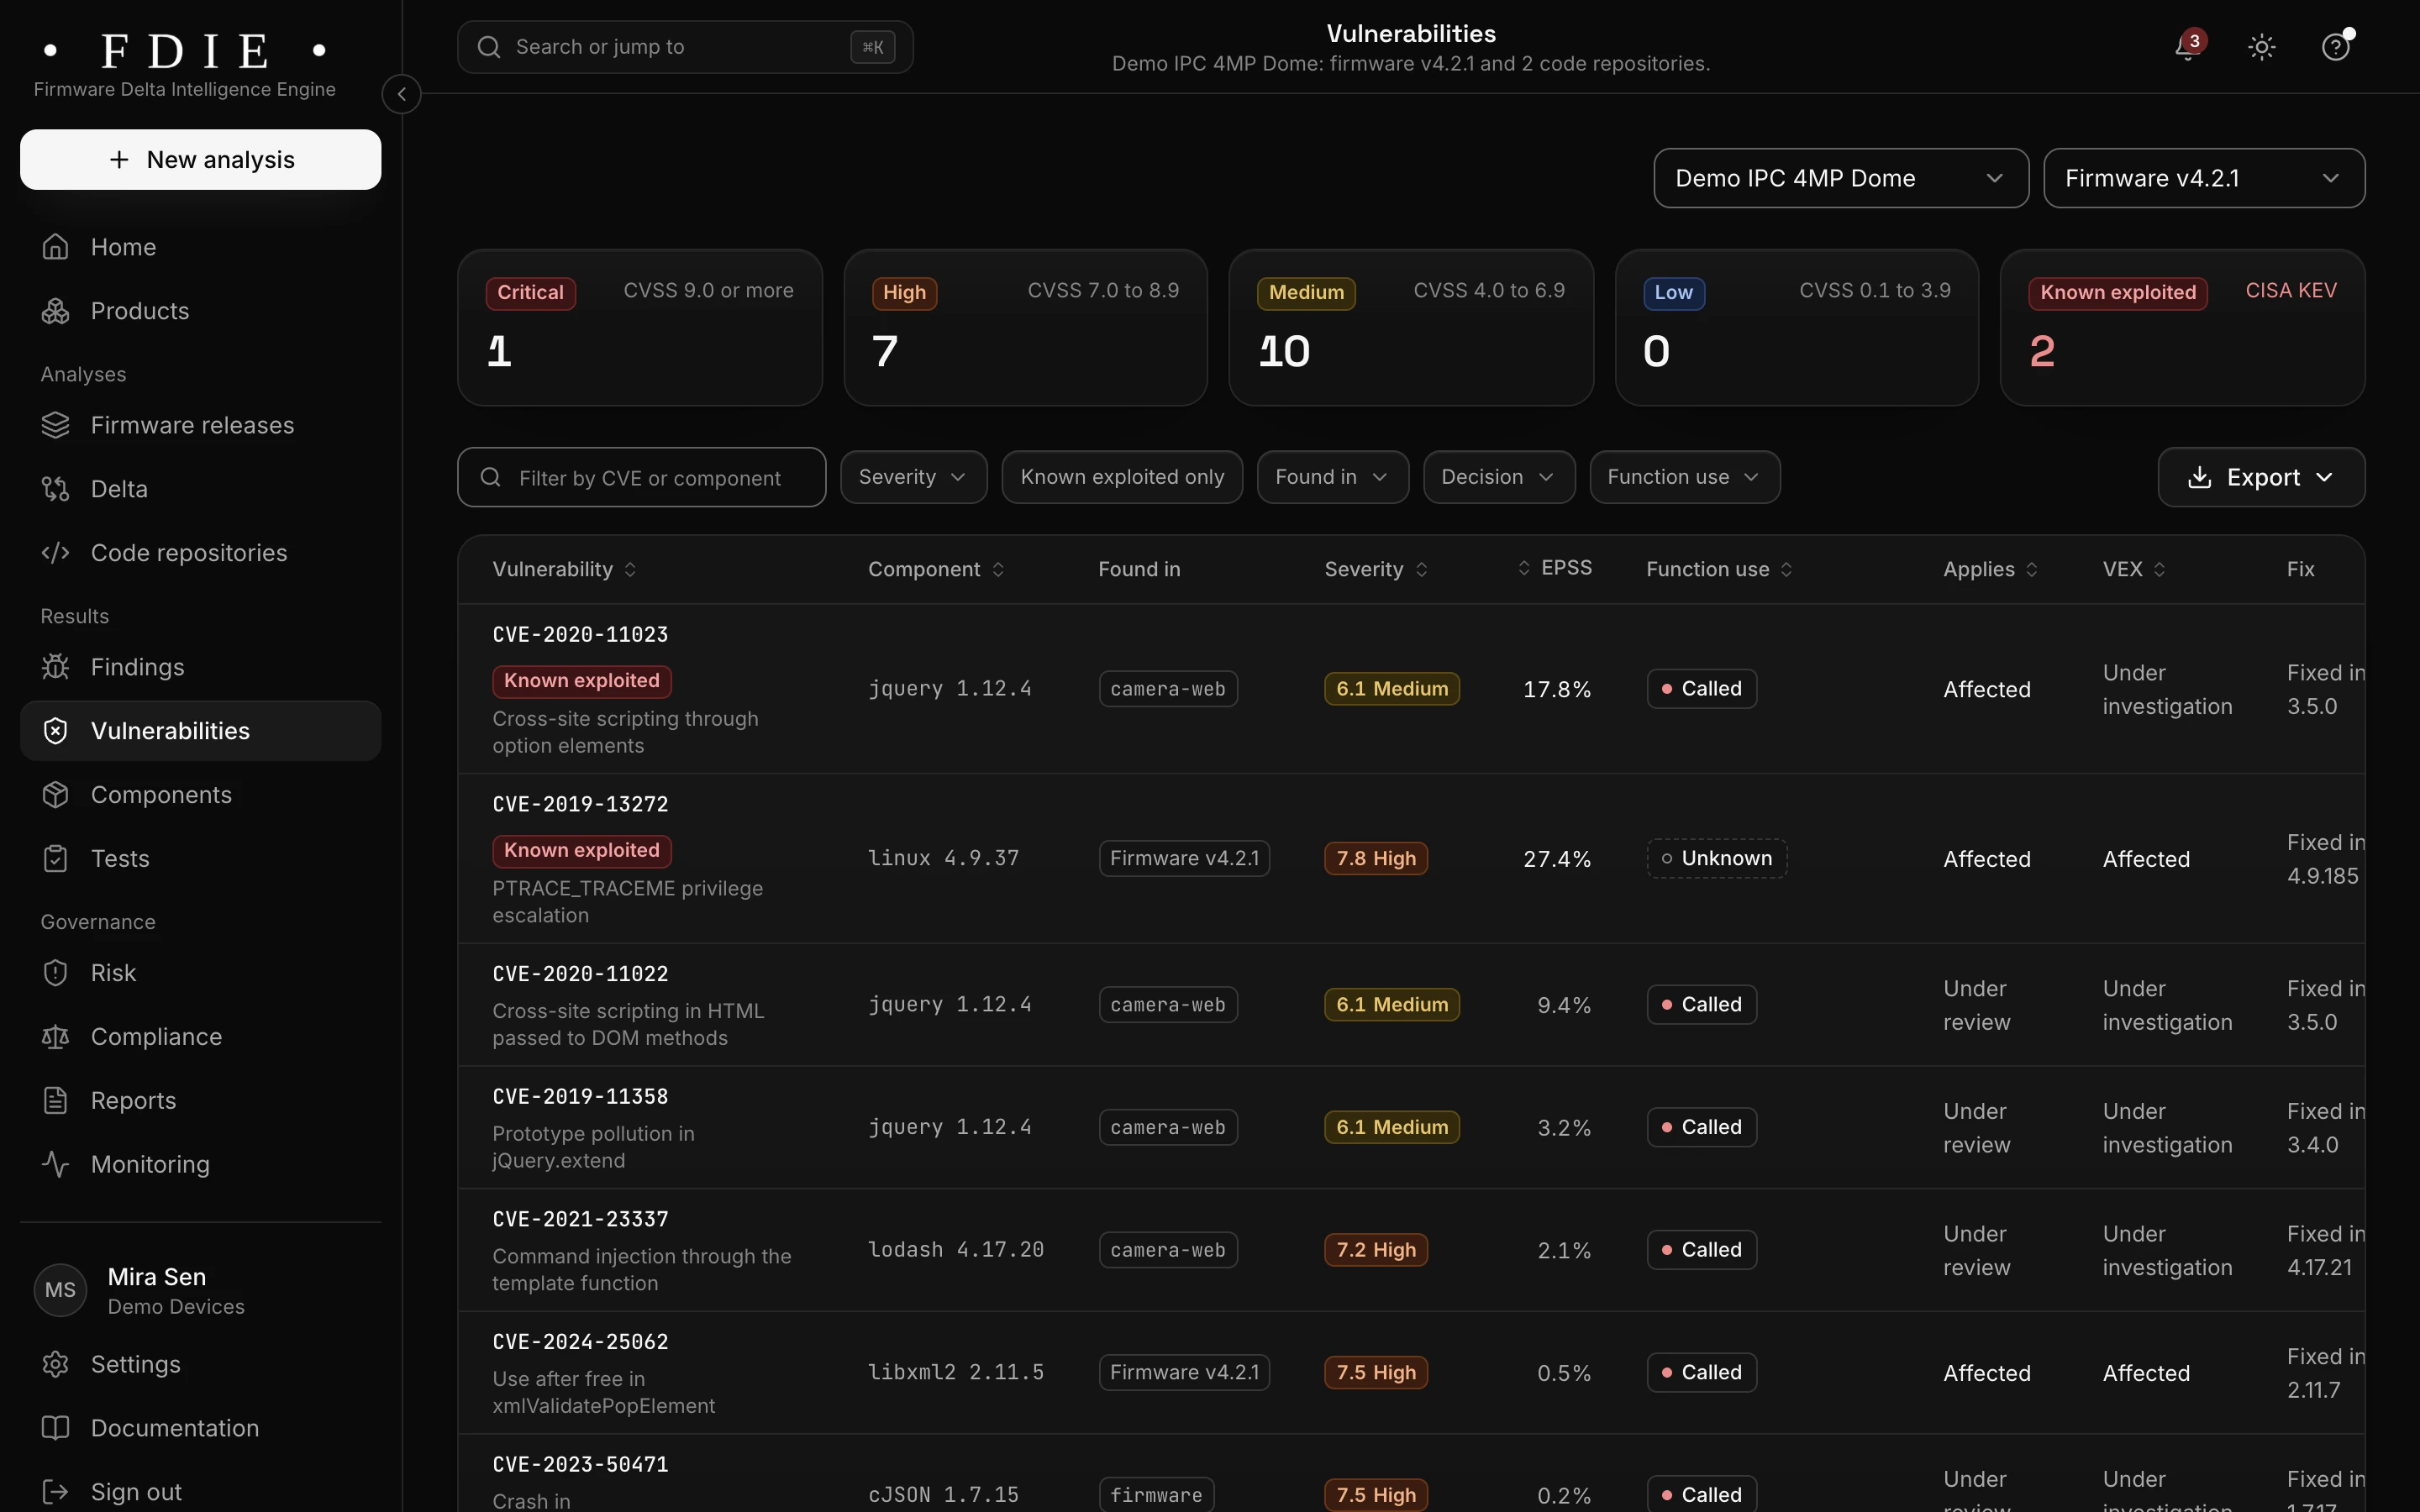
Task: Open the Firmware v4.2.1 version dropdown
Action: pos(2204,178)
